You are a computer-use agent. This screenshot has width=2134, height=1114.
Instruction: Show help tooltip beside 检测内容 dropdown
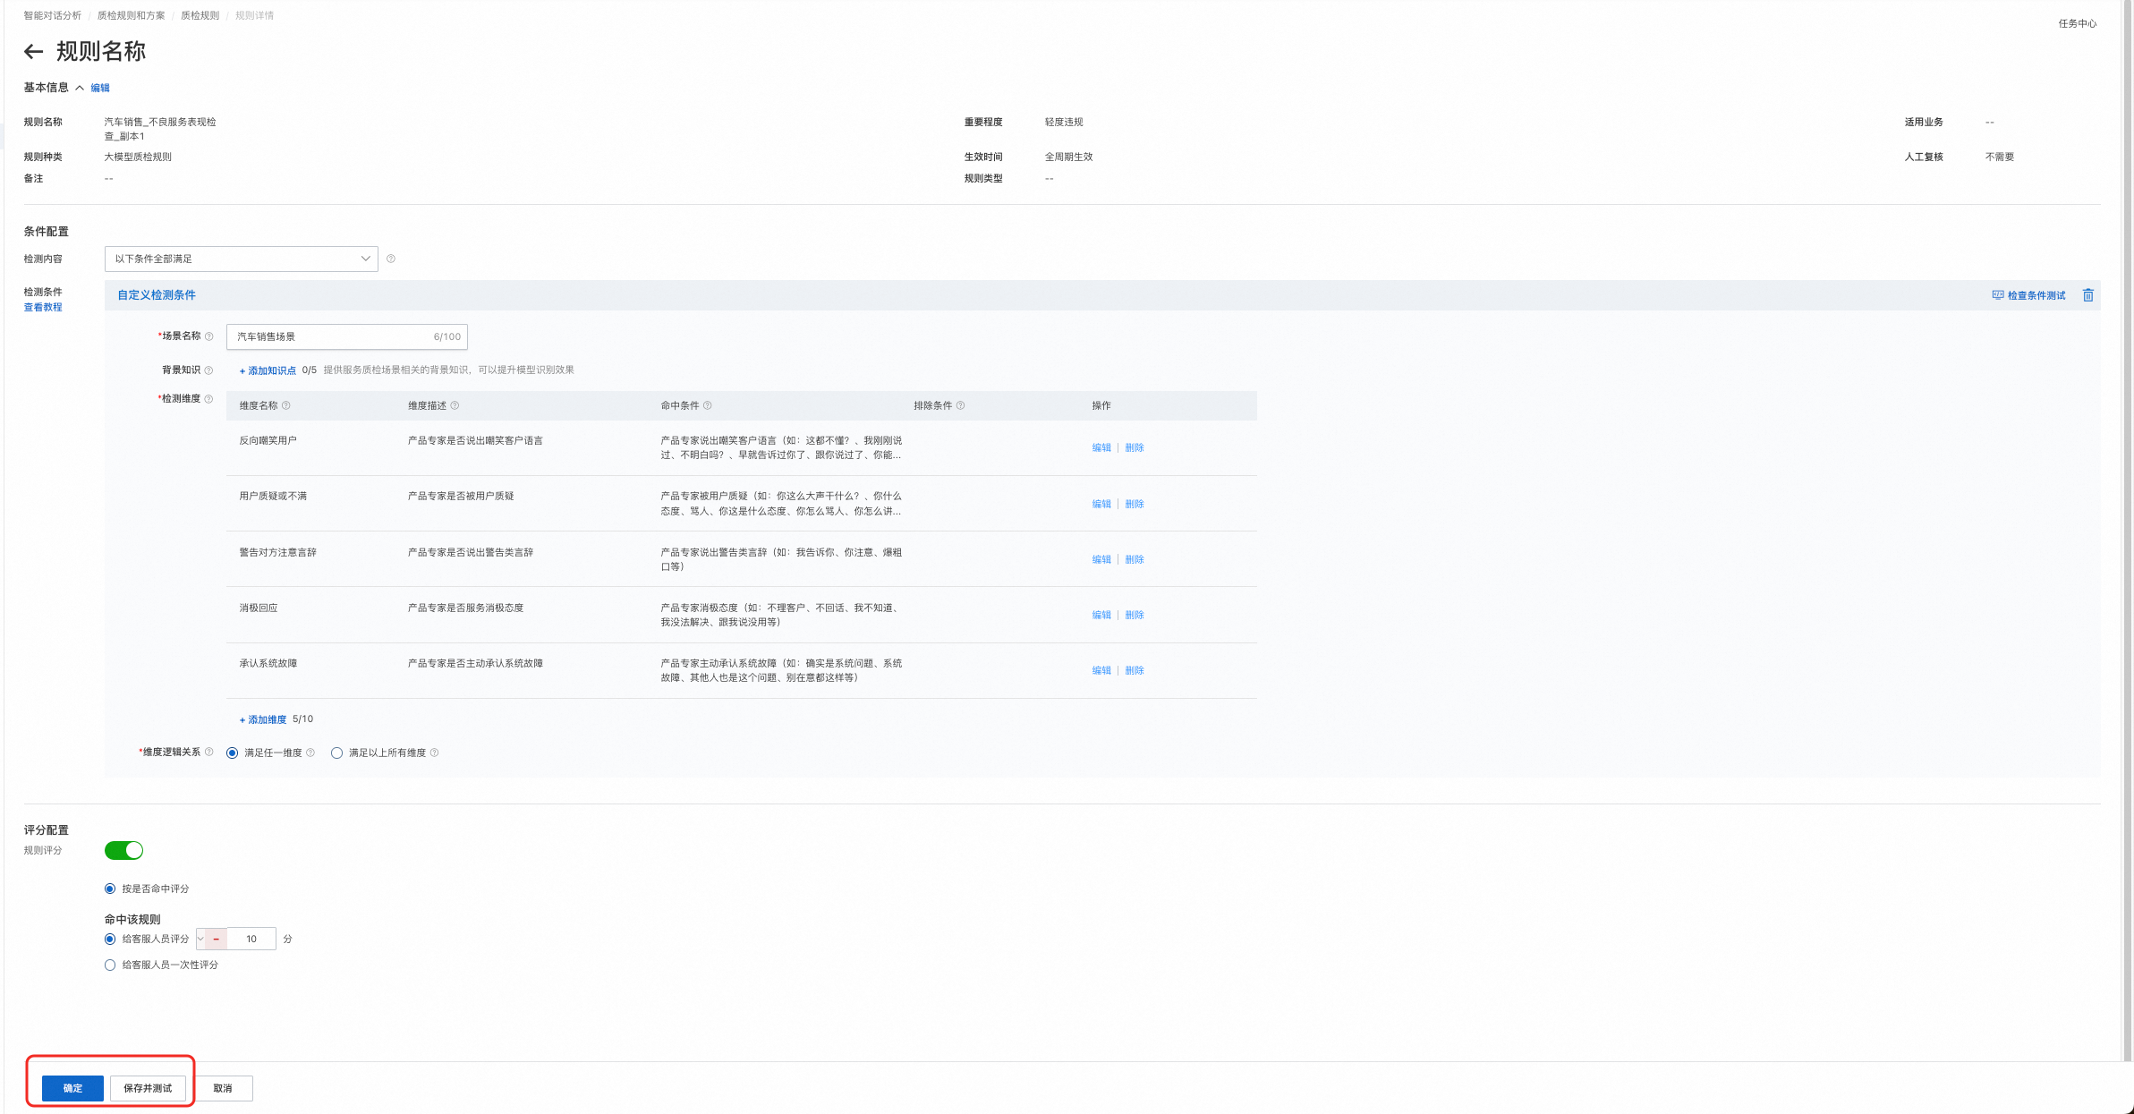tap(390, 259)
